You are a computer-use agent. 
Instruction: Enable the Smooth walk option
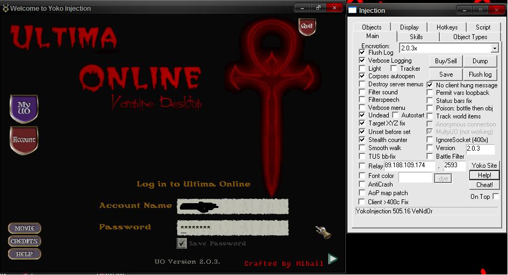pos(362,148)
